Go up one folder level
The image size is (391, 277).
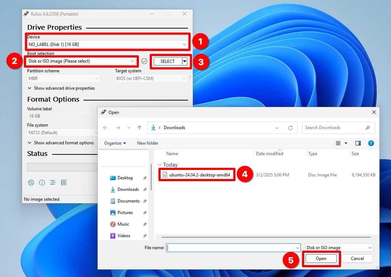(139, 127)
